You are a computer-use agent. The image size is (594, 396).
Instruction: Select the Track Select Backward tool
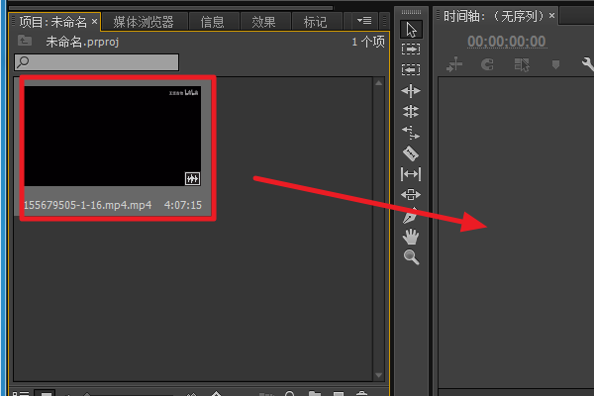[x=411, y=69]
